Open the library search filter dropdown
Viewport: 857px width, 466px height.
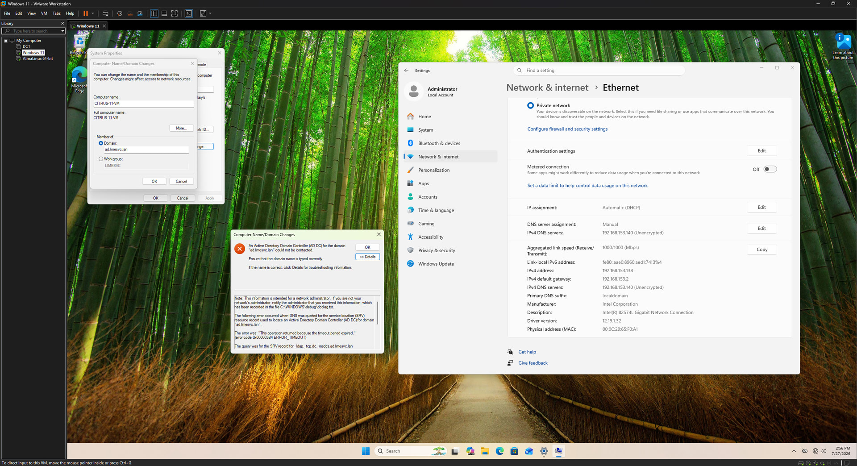click(62, 31)
